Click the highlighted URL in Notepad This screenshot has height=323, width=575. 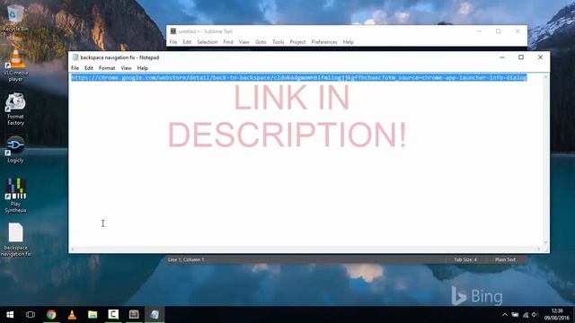tap(299, 78)
